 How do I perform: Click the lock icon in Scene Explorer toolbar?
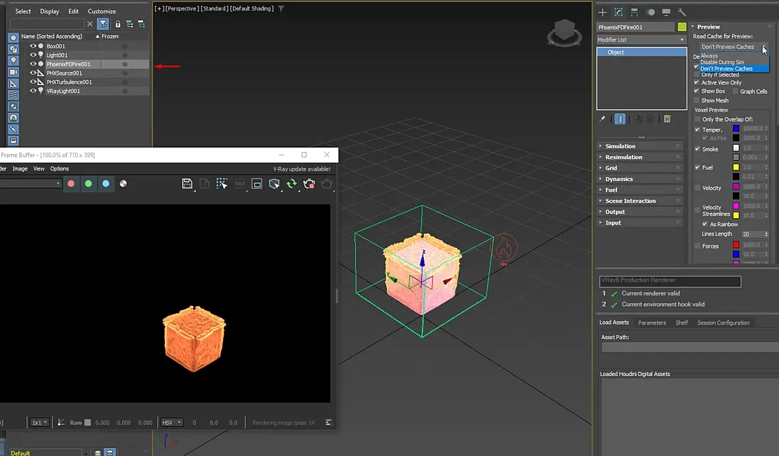(118, 24)
